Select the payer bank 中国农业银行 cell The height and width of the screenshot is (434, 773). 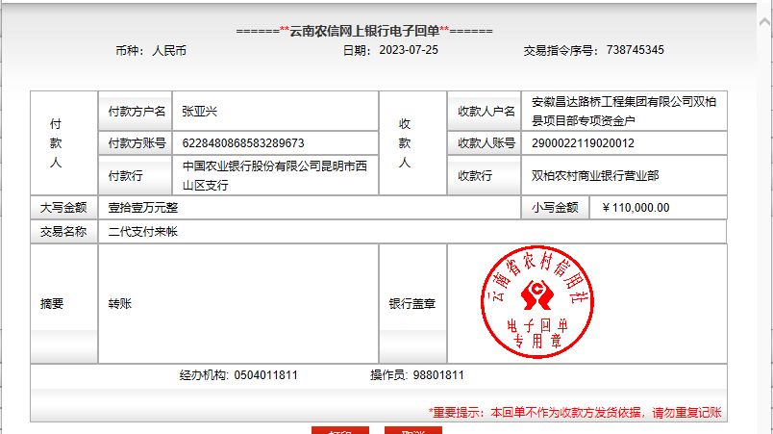(274, 175)
